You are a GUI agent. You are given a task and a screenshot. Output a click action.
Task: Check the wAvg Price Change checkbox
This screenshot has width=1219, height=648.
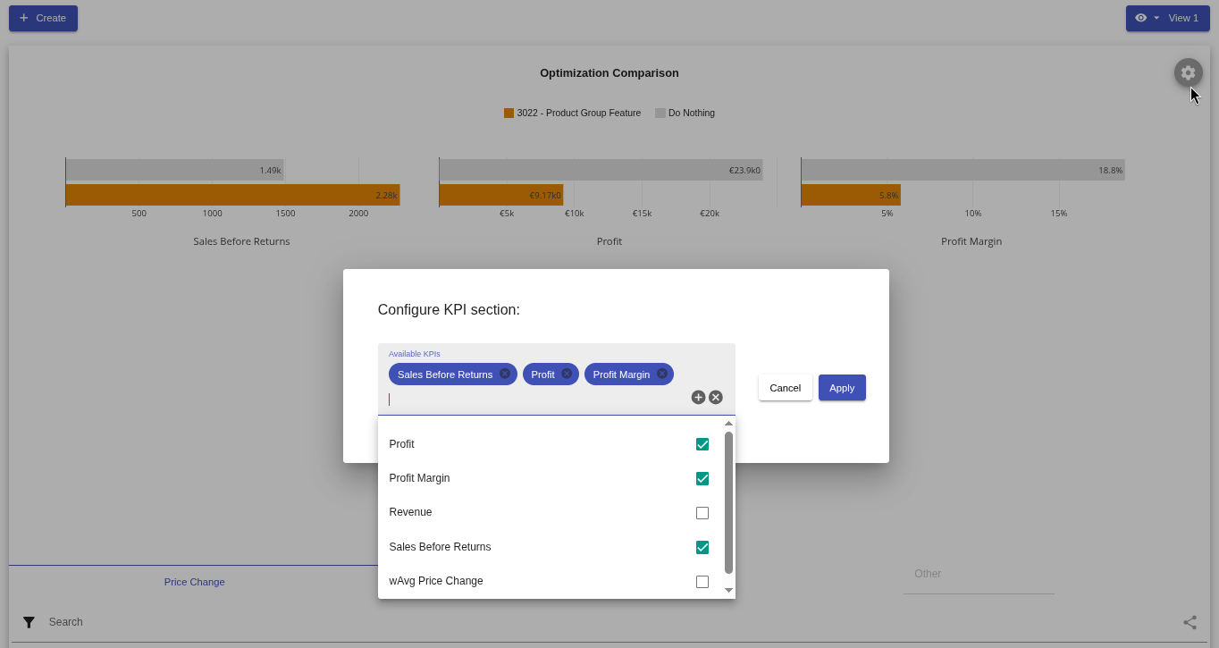(x=702, y=582)
